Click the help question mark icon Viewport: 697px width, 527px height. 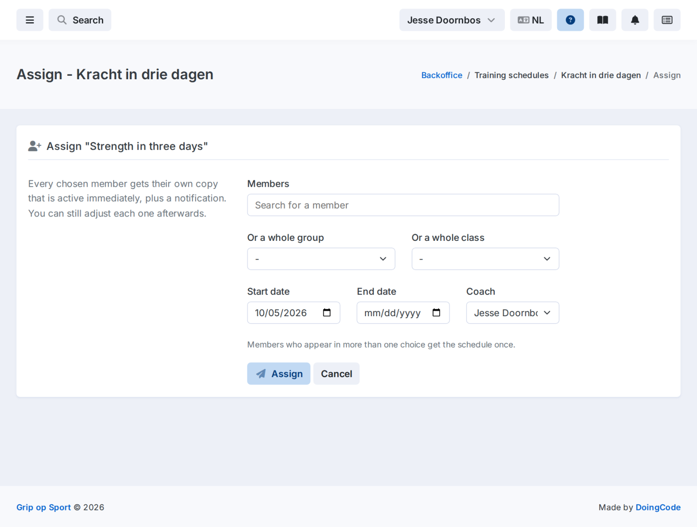[x=570, y=20]
